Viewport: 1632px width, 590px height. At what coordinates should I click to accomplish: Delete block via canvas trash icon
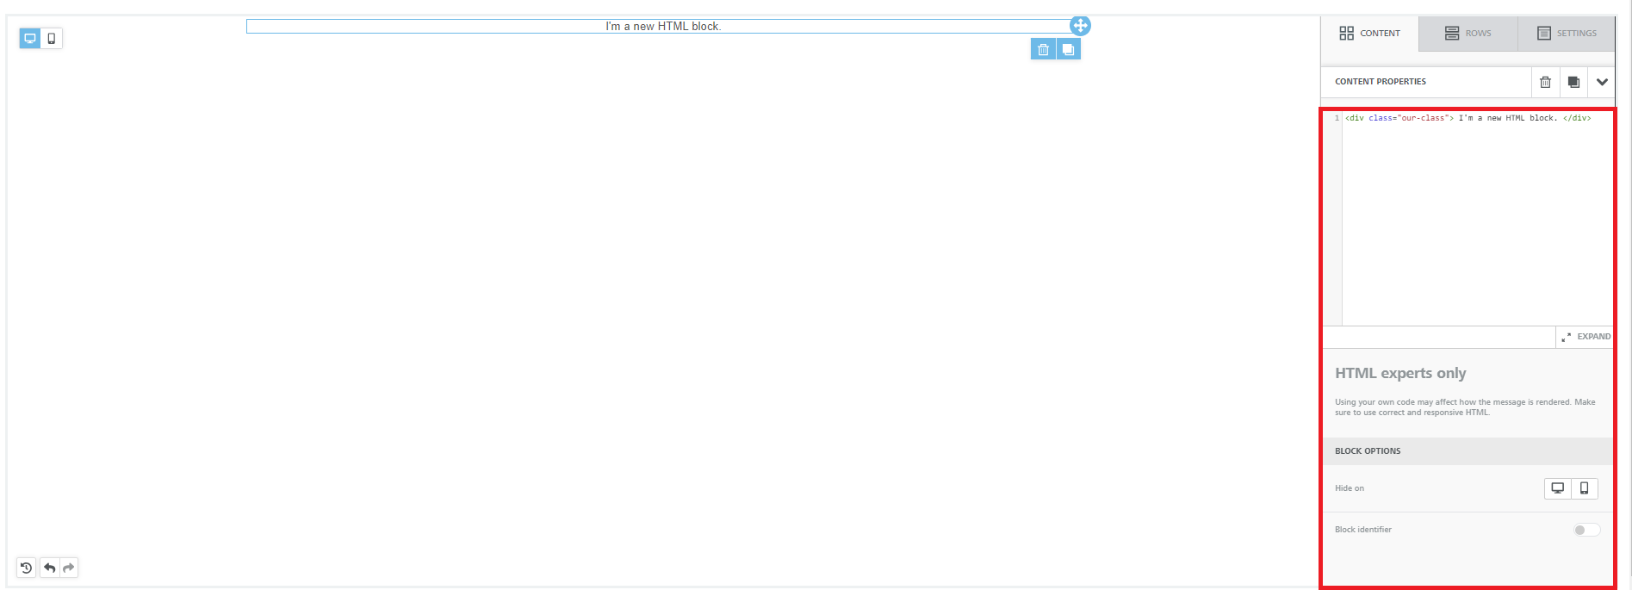[x=1043, y=49]
